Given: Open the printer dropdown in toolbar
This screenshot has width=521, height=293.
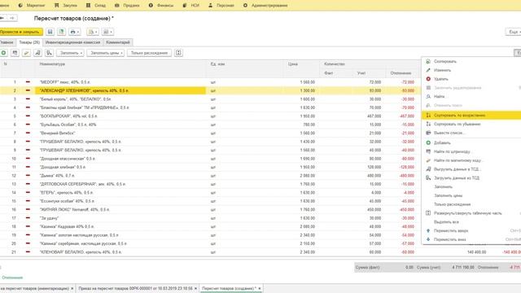Looking at the screenshot, I should (75, 32).
